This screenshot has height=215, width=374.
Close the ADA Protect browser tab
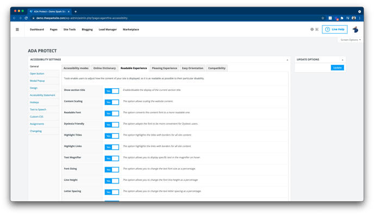(68, 11)
